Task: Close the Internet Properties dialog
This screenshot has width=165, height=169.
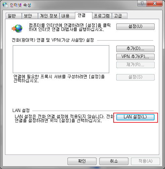Action: pyautogui.click(x=155, y=3)
